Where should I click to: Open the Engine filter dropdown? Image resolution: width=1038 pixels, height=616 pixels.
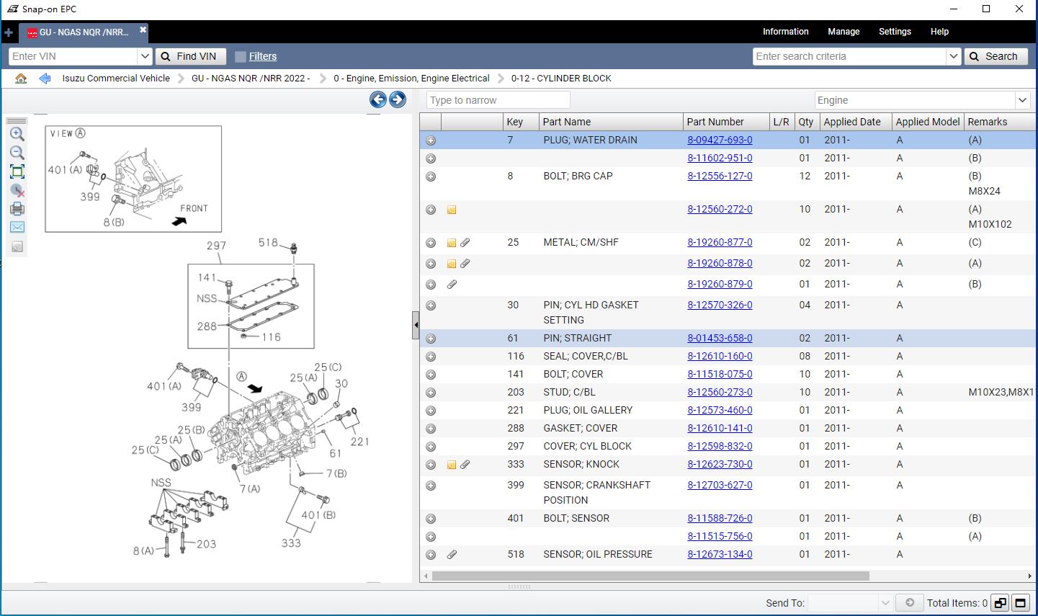click(x=1022, y=100)
